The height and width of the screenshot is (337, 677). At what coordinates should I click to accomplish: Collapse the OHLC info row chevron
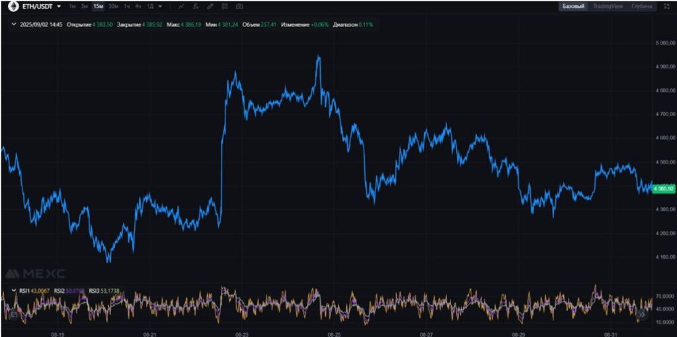[14, 24]
